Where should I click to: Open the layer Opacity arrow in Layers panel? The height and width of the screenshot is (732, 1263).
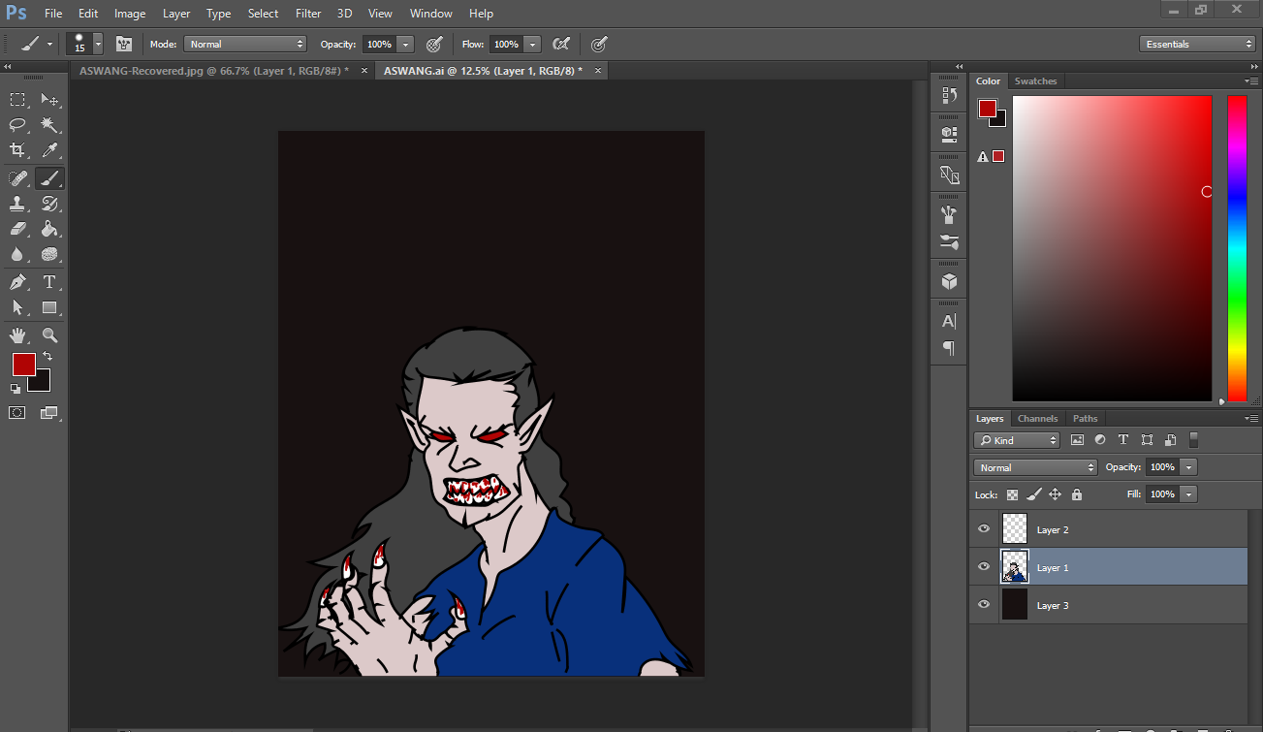[1189, 467]
